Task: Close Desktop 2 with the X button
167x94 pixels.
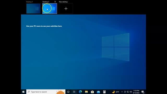Action: coord(55,2)
